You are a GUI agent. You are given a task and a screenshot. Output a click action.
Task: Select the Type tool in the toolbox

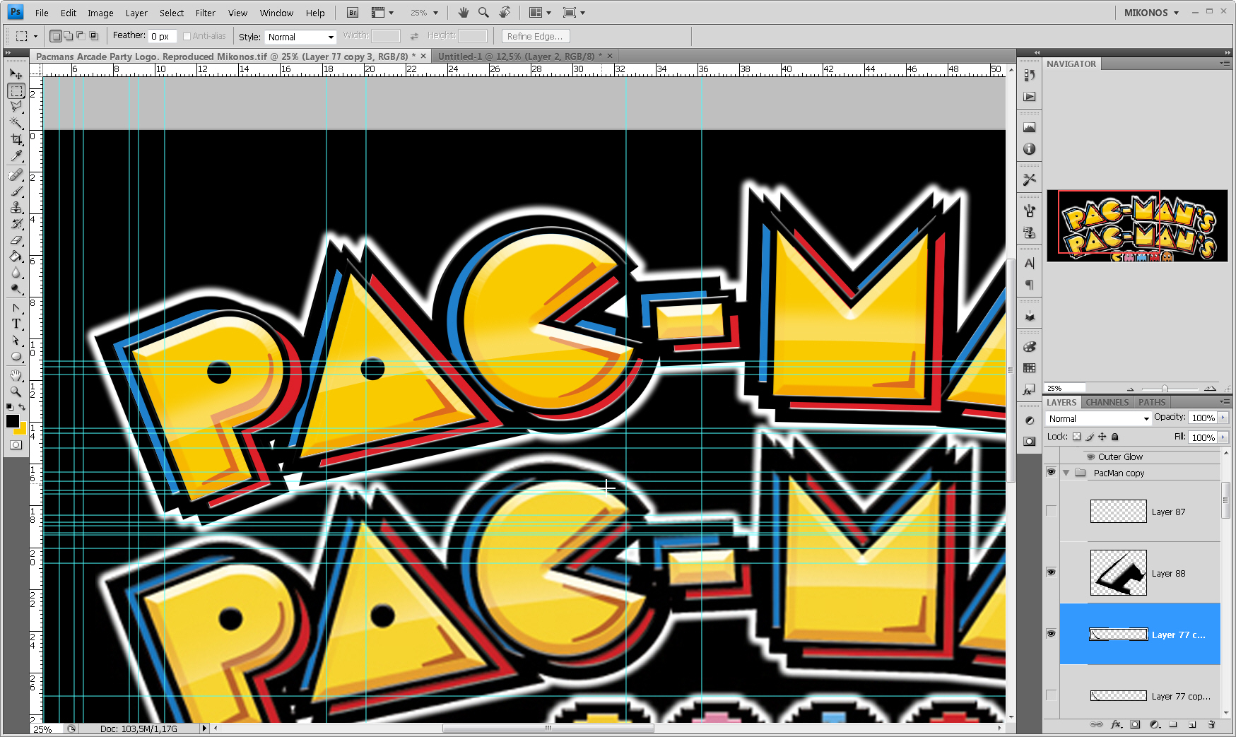16,324
